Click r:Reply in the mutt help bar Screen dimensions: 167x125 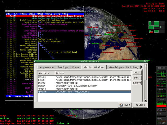pyautogui.click(x=48, y=14)
